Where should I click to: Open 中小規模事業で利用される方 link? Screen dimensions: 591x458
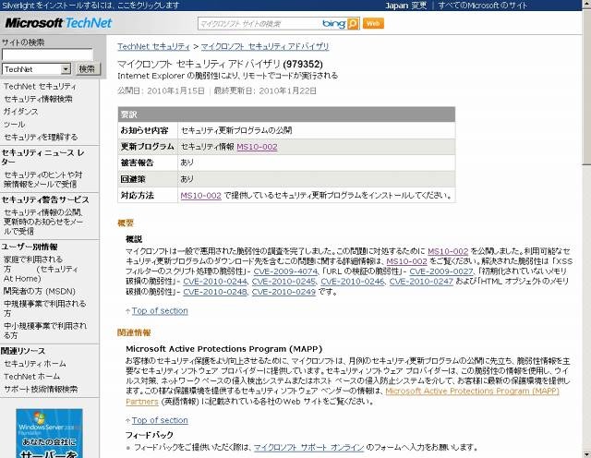pos(45,331)
